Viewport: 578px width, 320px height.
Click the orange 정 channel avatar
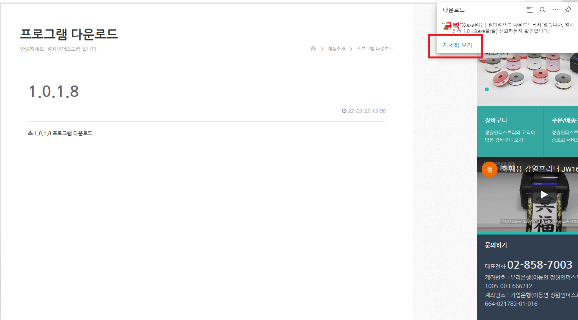pos(490,169)
